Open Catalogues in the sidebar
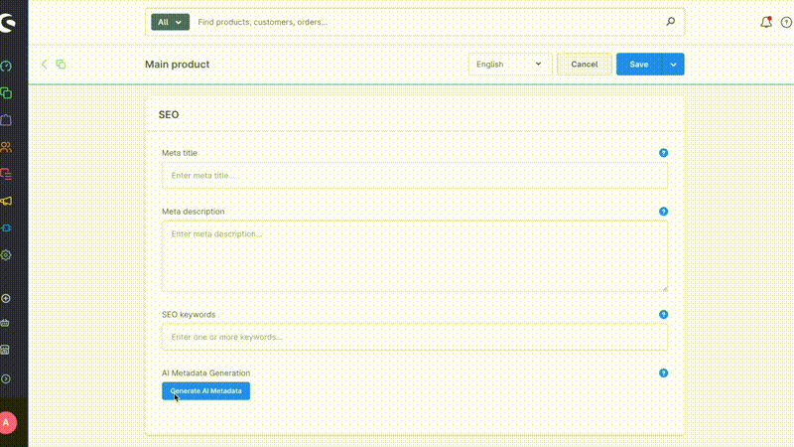794x447 pixels. point(6,93)
